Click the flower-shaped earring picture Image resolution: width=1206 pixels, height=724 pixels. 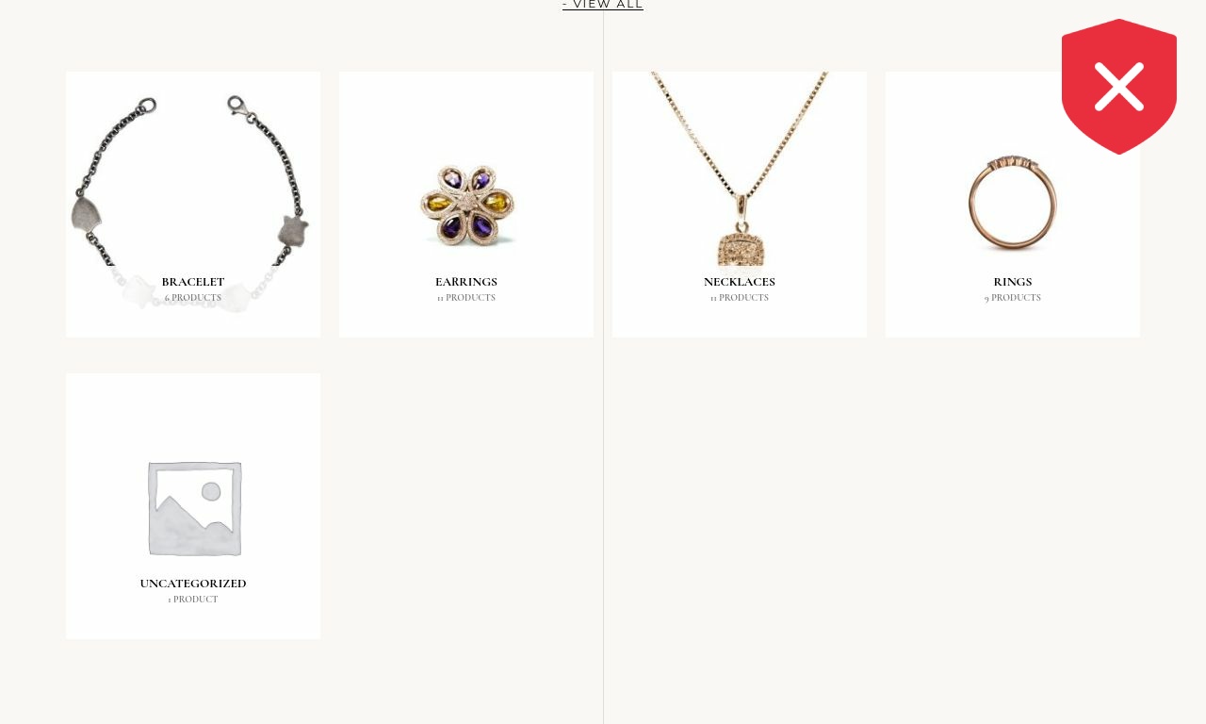[467, 204]
